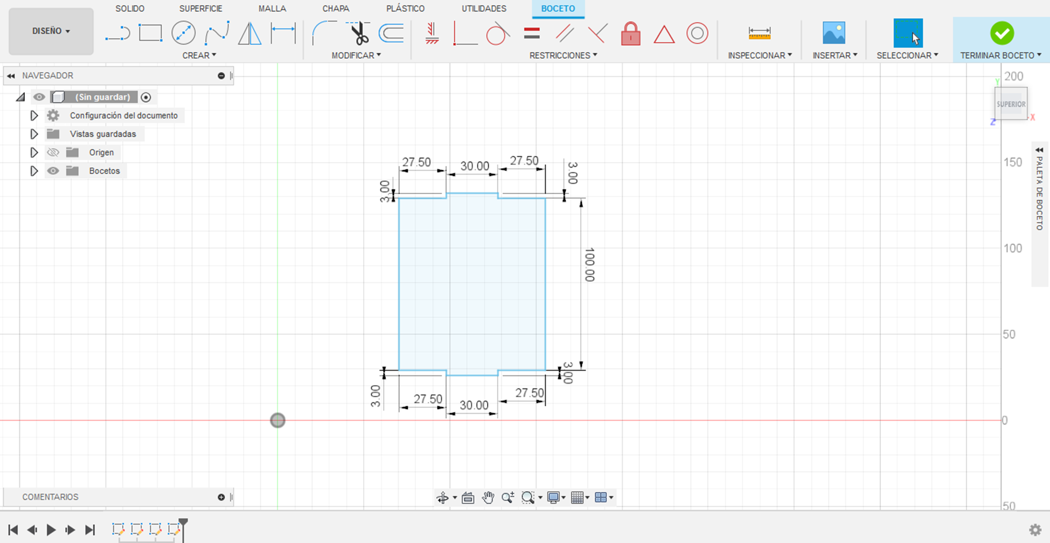Apply the Equal constraint

point(532,33)
